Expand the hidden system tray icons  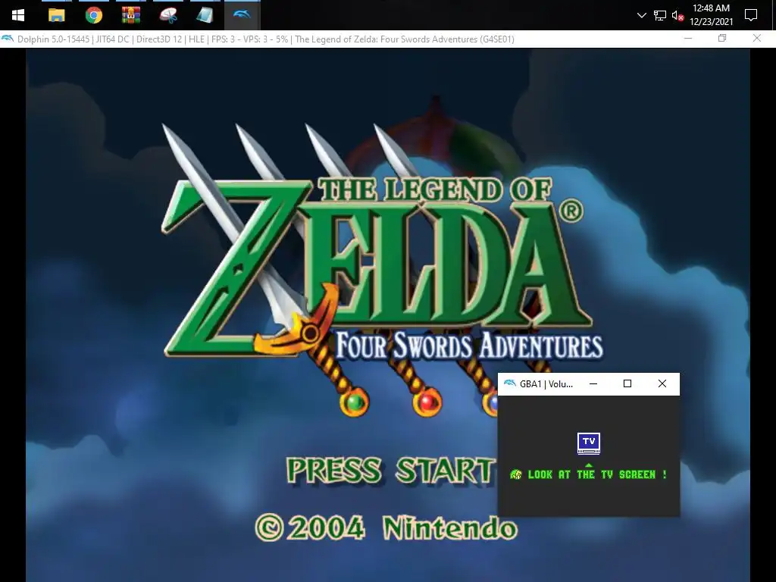click(641, 15)
